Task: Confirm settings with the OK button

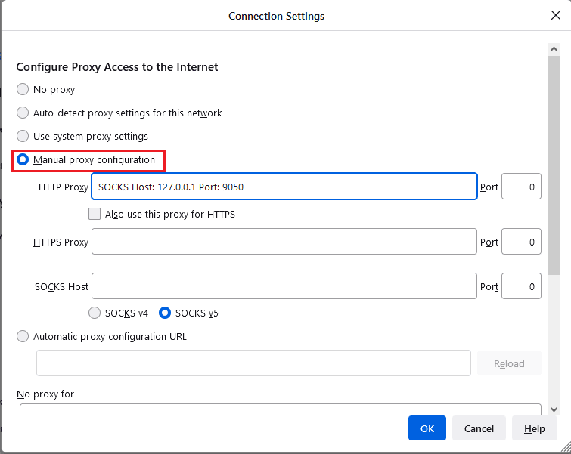Action: click(427, 428)
